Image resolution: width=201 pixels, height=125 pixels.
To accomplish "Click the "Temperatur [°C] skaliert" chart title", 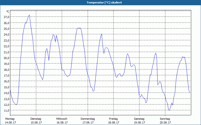I will pyautogui.click(x=100, y=2).
